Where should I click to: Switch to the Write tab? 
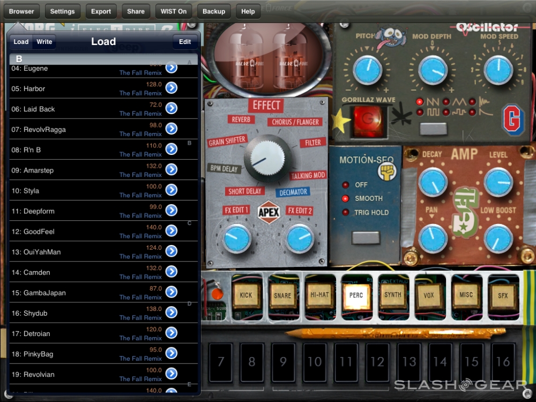[44, 42]
